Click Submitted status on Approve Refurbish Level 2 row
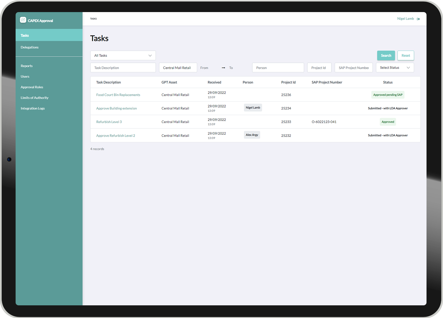 (x=388, y=135)
